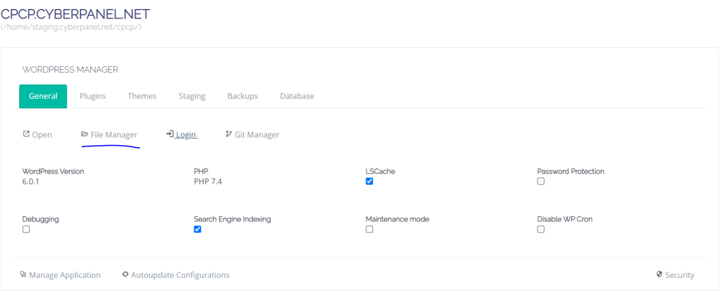The width and height of the screenshot is (724, 296).
Task: Enable Maintenance mode
Action: [x=370, y=229]
